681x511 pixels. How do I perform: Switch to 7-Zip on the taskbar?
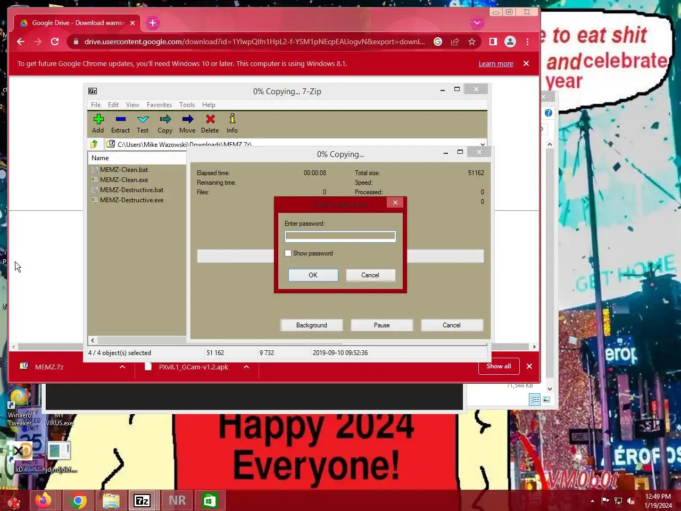tap(142, 500)
